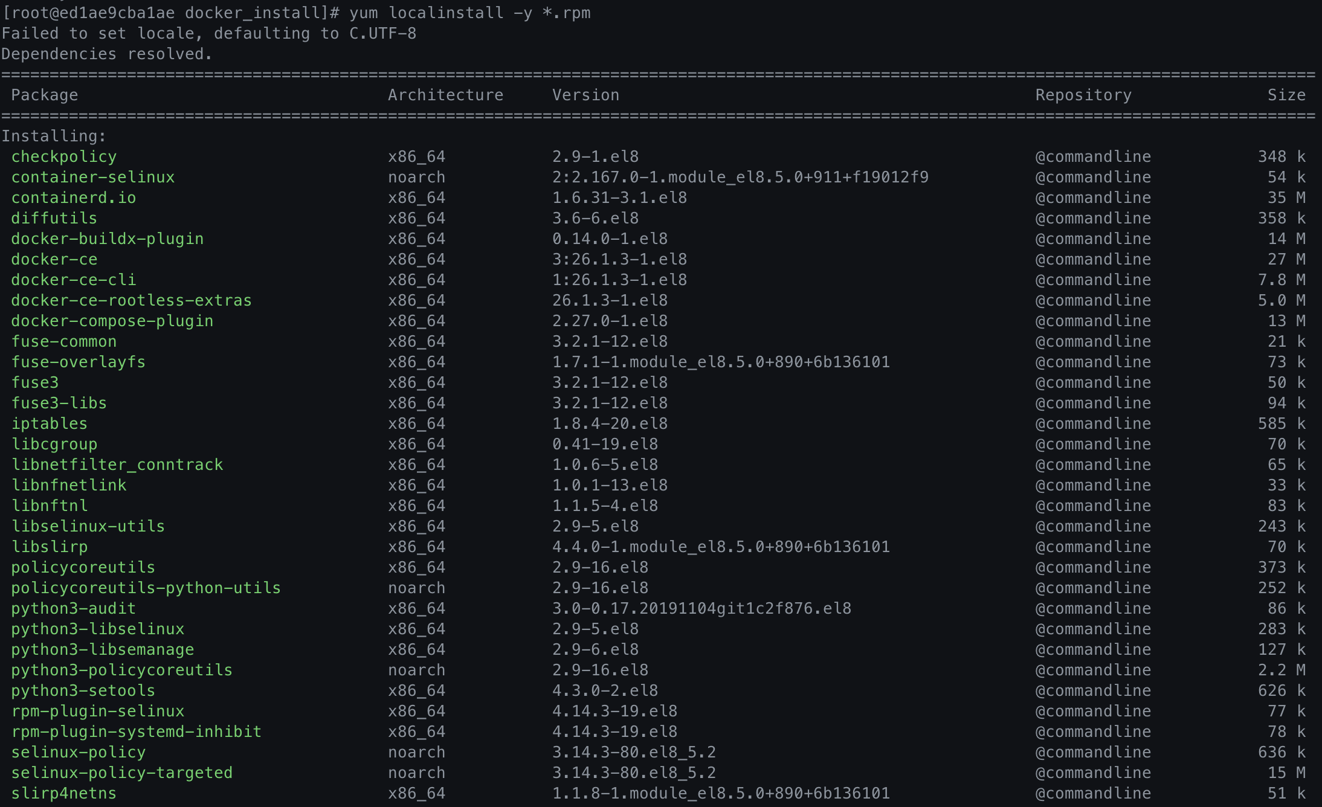This screenshot has height=807, width=1322.
Task: Click the selinux-policy-targeted entry
Action: pos(122,773)
